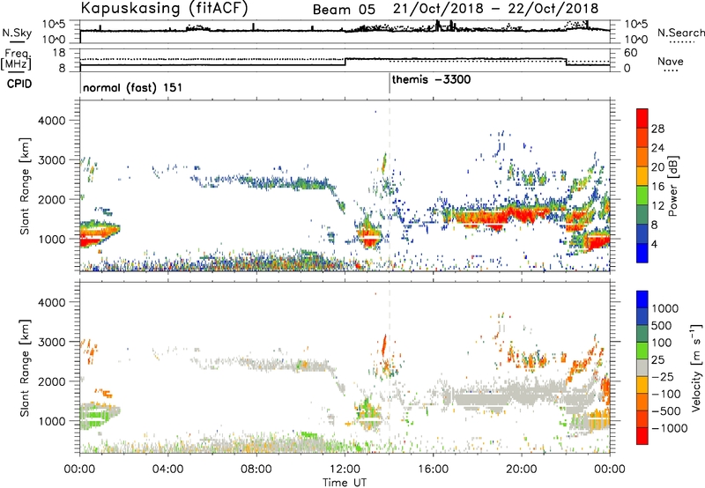Click the "Freq. [MHz]" axis label
The height and width of the screenshot is (488, 705).
pos(16,60)
